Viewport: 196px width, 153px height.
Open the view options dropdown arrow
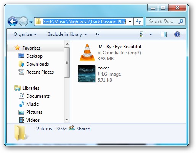click(x=151, y=34)
